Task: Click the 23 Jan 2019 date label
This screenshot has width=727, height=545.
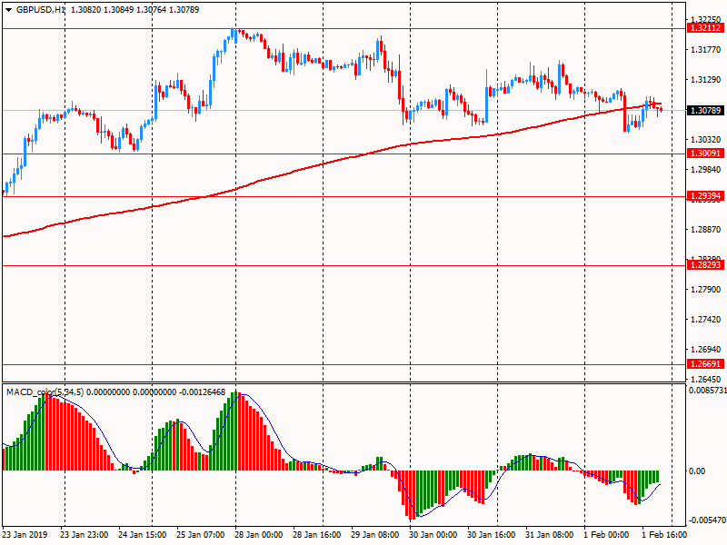Action: pyautogui.click(x=25, y=535)
